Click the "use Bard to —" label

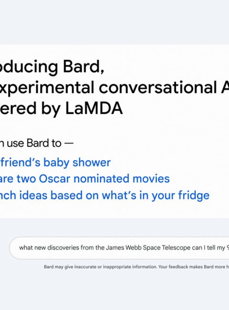coord(37,143)
